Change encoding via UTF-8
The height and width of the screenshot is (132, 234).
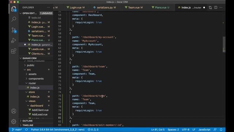[x=185, y=129]
